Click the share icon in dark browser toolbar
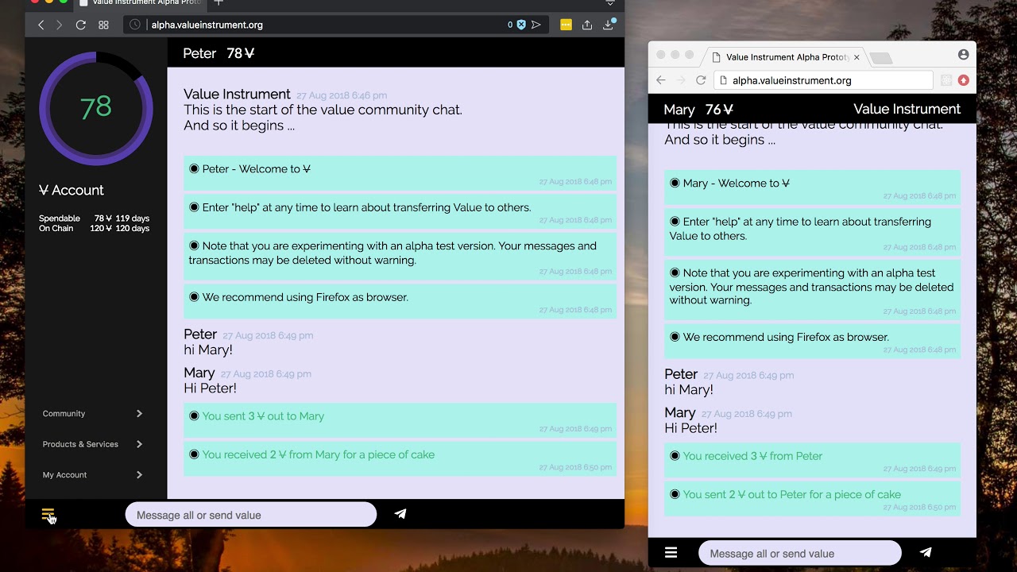 point(587,25)
